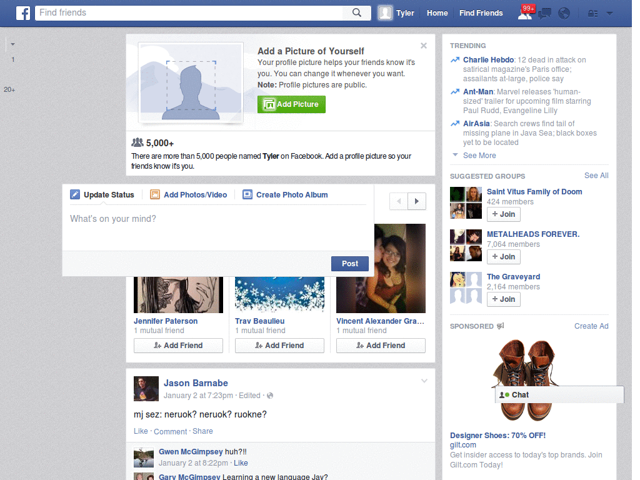Viewport: 640px width, 480px height.
Task: Comment on Jason Barnabe's post
Action: 170,431
